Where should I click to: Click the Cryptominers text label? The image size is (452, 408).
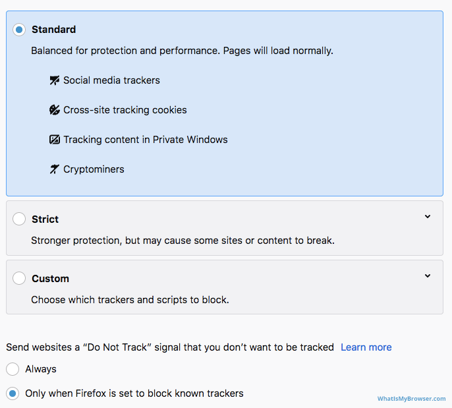[94, 169]
